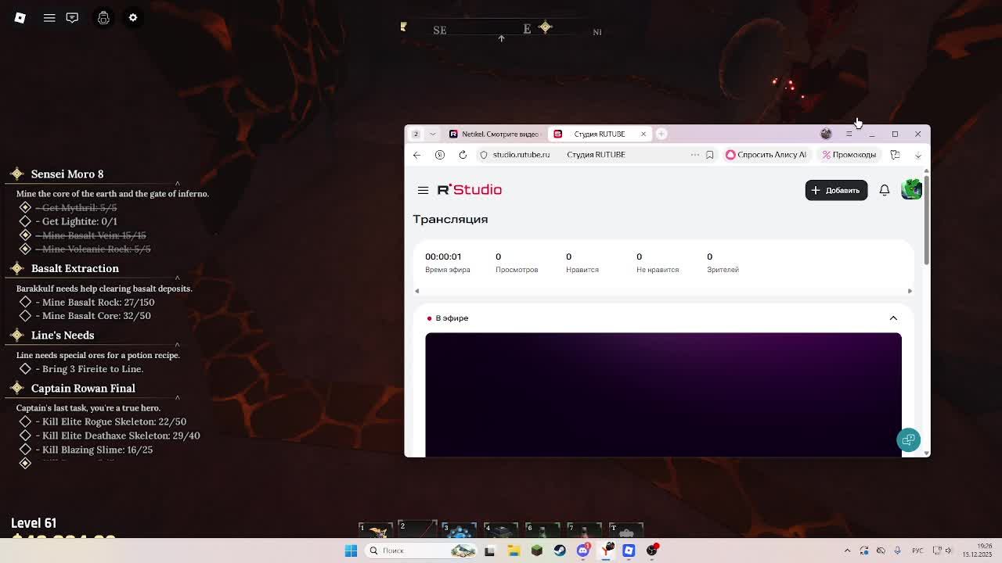Toggle the Mine Volcanic Rock objective marker
The image size is (1002, 563).
pos(25,249)
